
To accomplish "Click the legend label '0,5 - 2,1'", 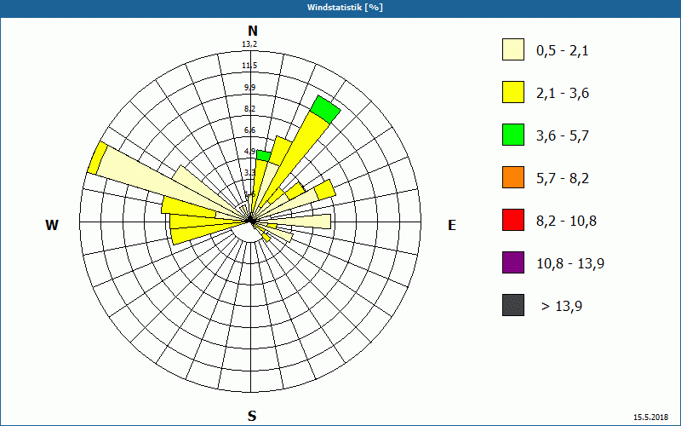I will tap(563, 51).
